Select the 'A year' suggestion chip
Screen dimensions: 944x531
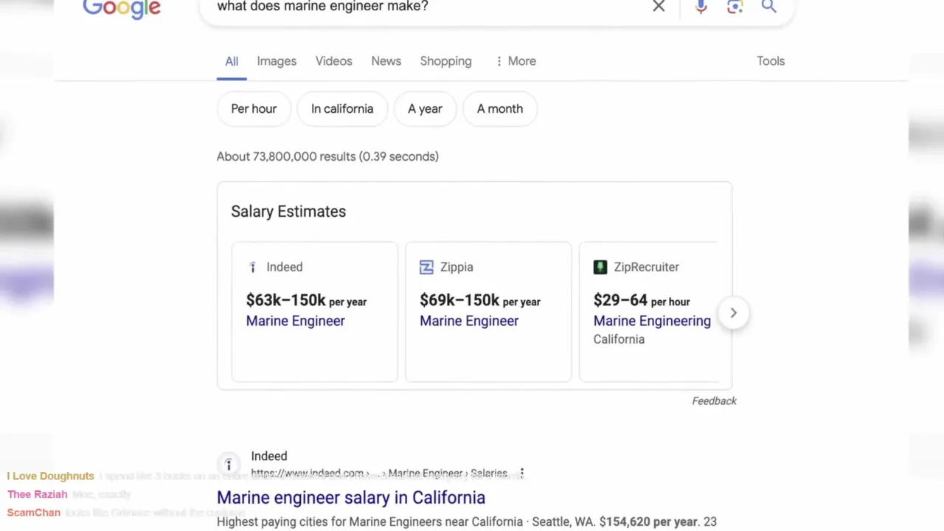(425, 109)
